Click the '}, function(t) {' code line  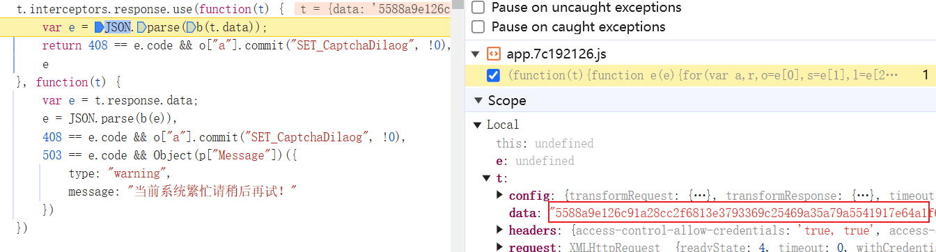[x=69, y=82]
